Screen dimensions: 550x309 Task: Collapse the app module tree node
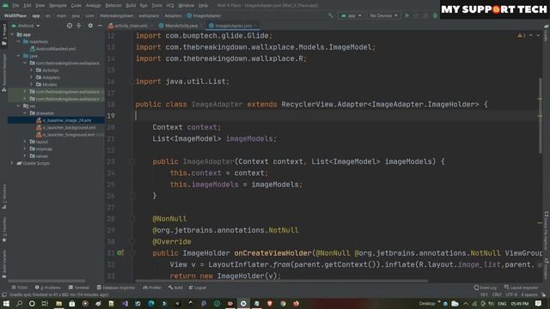pos(12,34)
